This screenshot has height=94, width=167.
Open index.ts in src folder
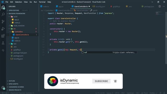pyautogui.click(x=17, y=41)
